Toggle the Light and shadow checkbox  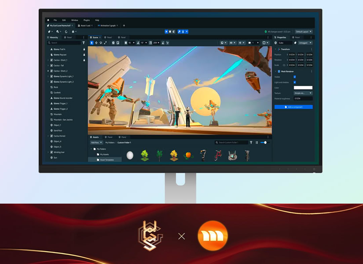[295, 82]
